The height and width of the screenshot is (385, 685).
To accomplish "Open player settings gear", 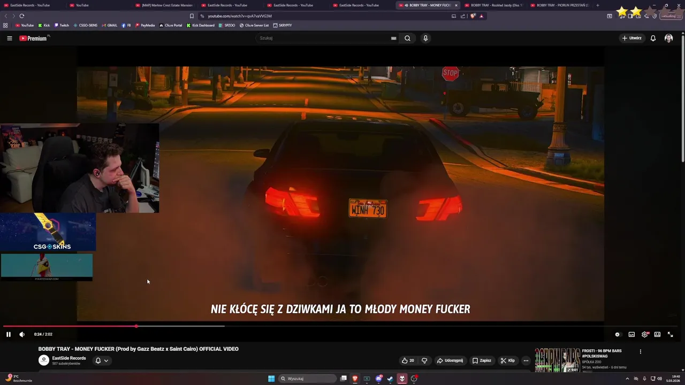I will coord(644,334).
